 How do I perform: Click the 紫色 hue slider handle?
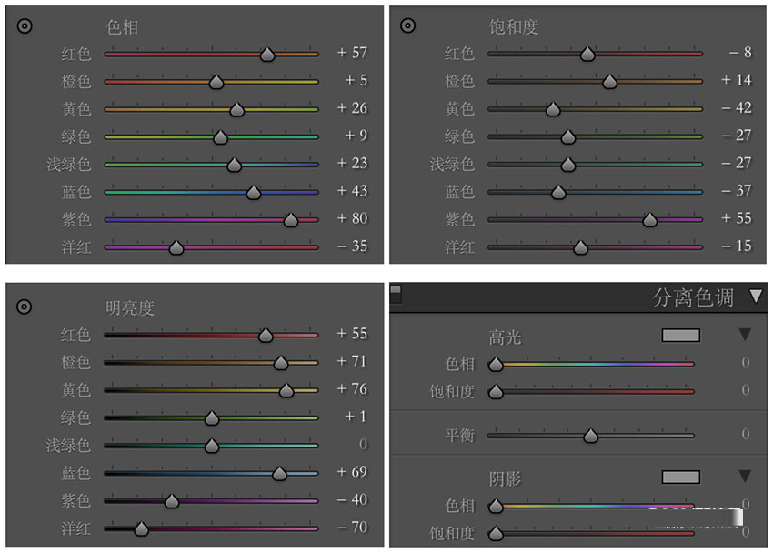(291, 220)
